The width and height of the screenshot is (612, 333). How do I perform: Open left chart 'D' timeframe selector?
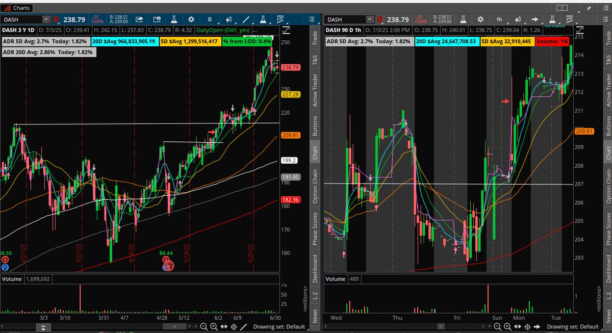(x=211, y=20)
